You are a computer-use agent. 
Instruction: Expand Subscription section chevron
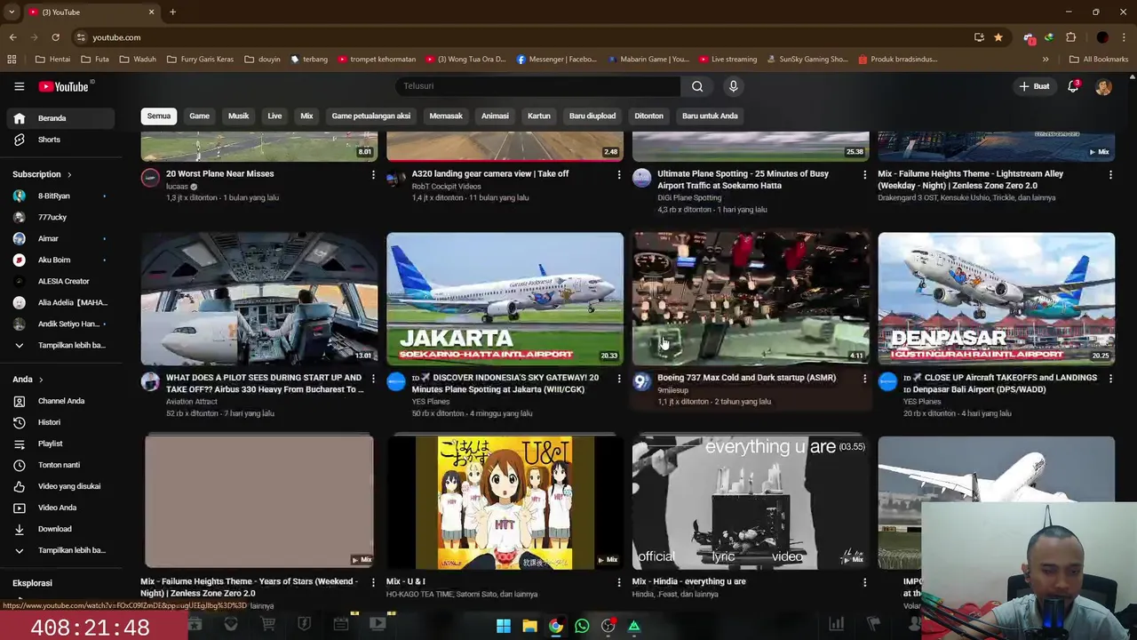(x=69, y=174)
